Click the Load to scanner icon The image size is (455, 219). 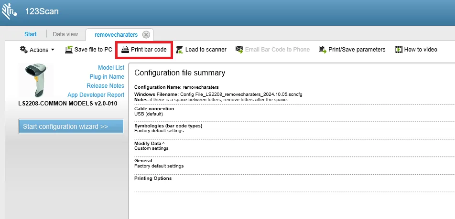[x=180, y=50]
